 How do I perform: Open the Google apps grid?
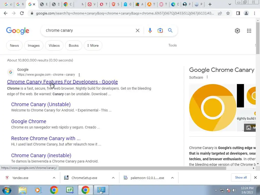point(249,31)
